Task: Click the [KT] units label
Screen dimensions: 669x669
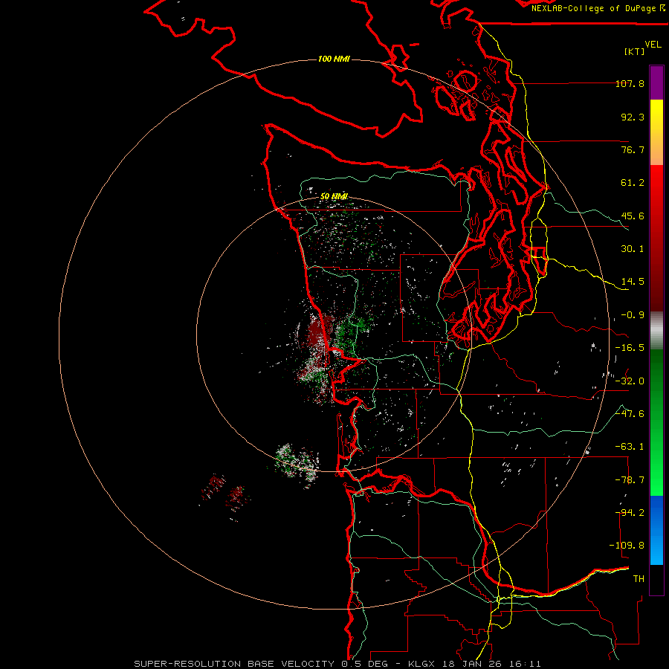Action: [x=635, y=51]
